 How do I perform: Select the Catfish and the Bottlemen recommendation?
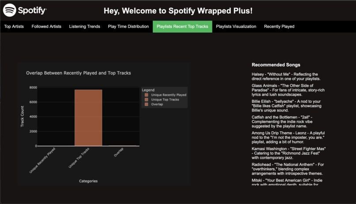282,122
